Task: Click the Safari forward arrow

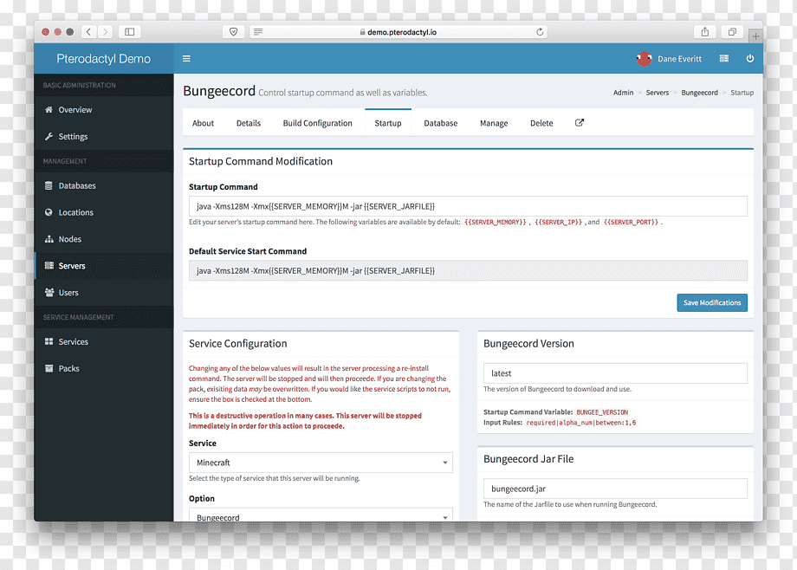Action: [105, 31]
